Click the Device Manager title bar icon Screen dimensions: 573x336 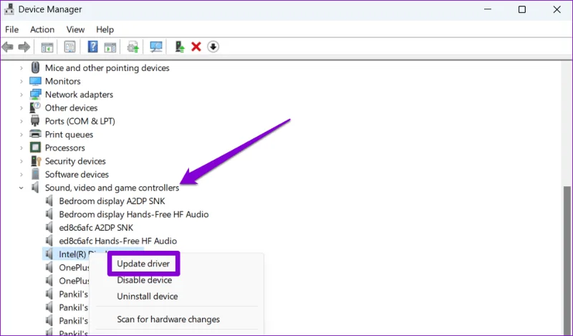pyautogui.click(x=9, y=9)
